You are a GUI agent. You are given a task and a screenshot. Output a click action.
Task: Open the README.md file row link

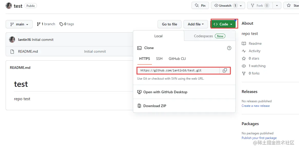coord(28,51)
